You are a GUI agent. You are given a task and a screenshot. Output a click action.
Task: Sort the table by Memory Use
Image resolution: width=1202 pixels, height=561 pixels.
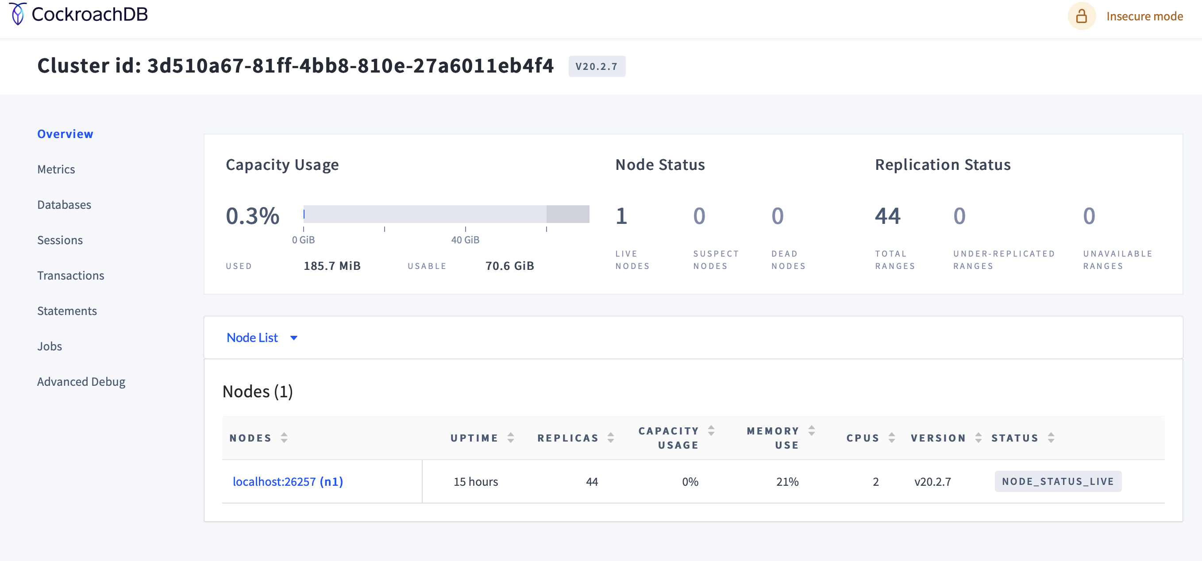click(812, 430)
